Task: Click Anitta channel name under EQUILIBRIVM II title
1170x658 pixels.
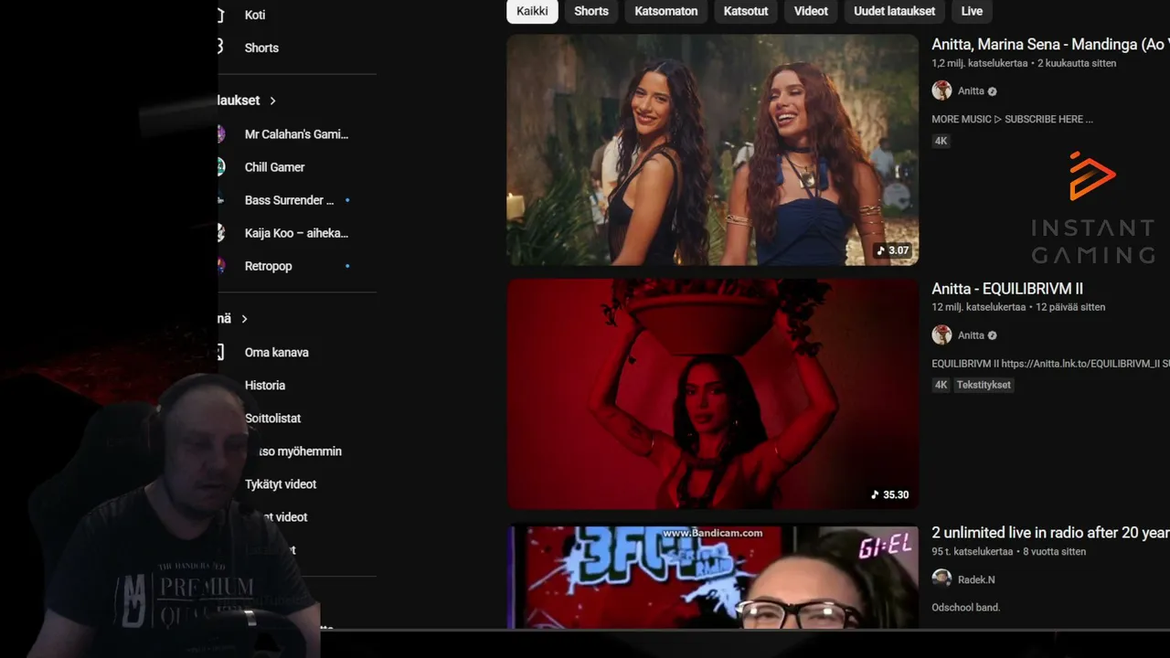Action: (x=971, y=335)
